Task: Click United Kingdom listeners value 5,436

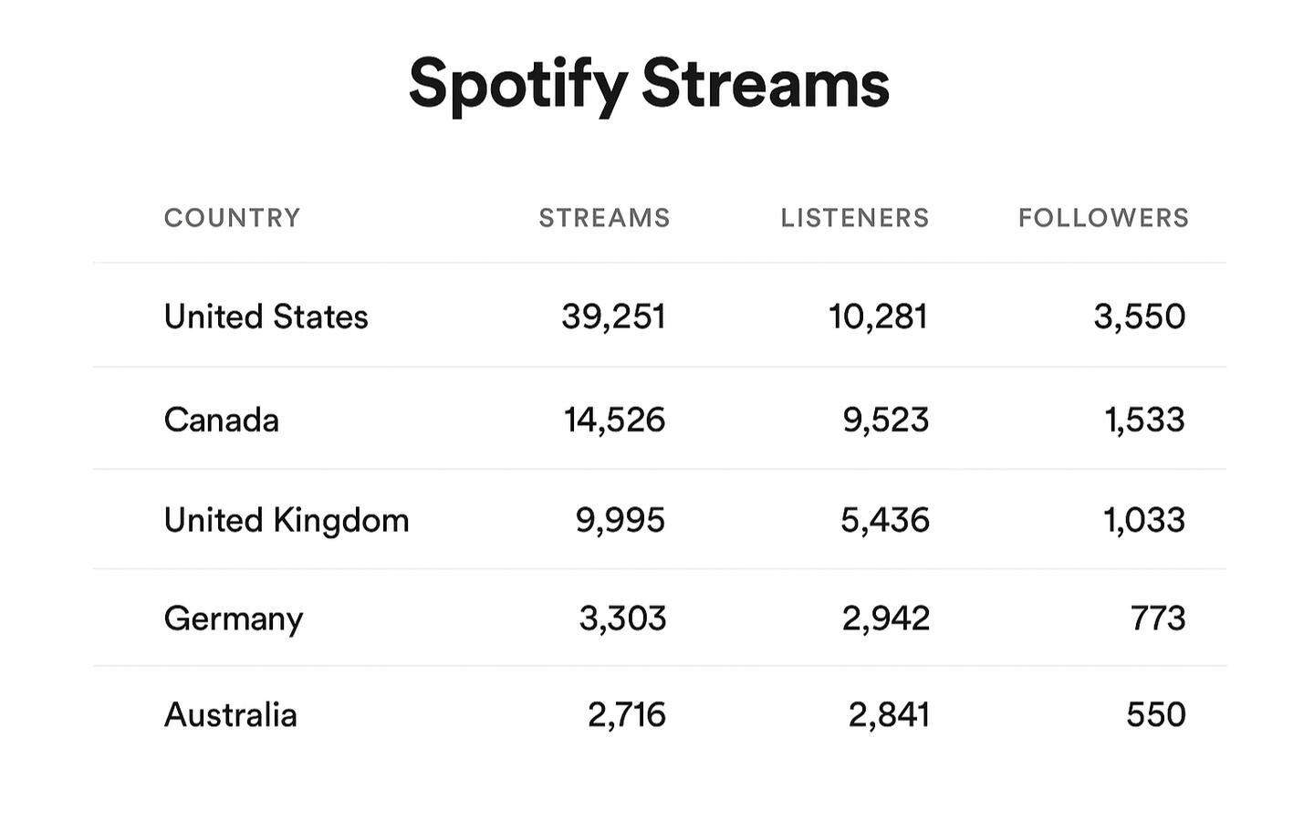Action: 884,520
